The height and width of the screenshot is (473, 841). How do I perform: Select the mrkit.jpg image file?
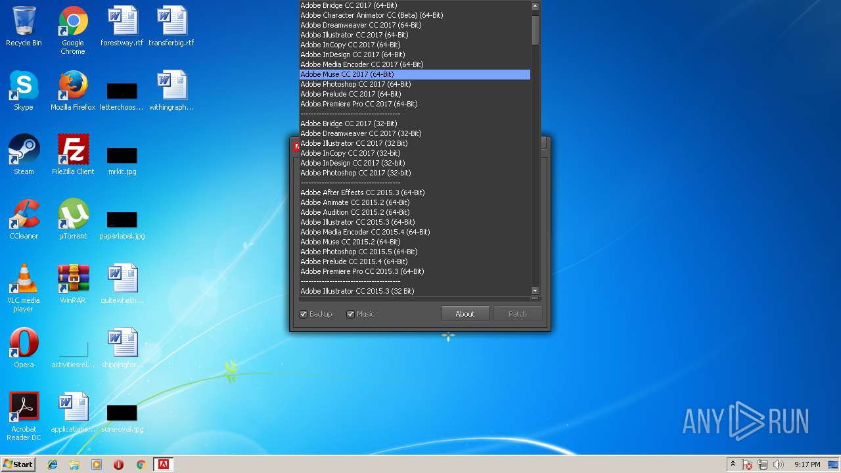pos(122,160)
